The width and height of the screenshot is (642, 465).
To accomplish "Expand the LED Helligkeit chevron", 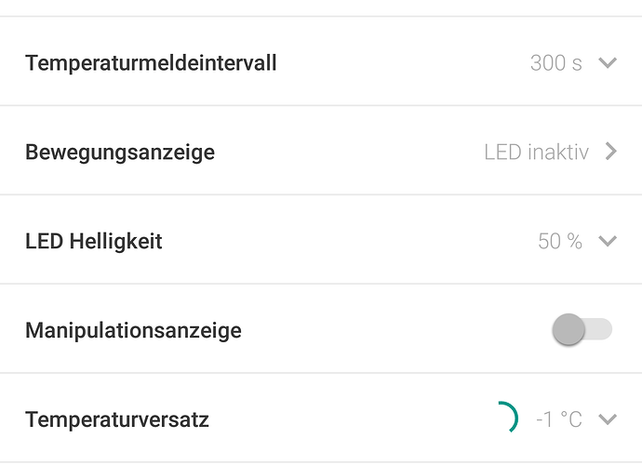I will coord(608,242).
